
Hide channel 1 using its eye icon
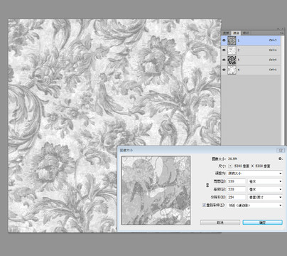pos(224,41)
